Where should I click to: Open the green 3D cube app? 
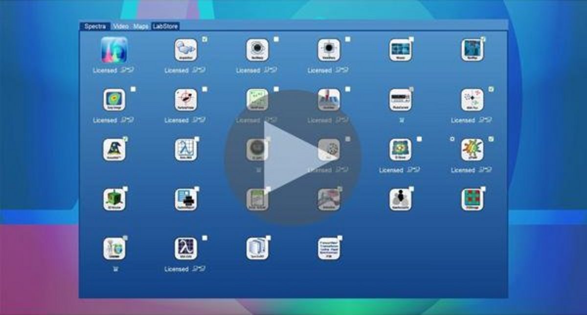114,200
